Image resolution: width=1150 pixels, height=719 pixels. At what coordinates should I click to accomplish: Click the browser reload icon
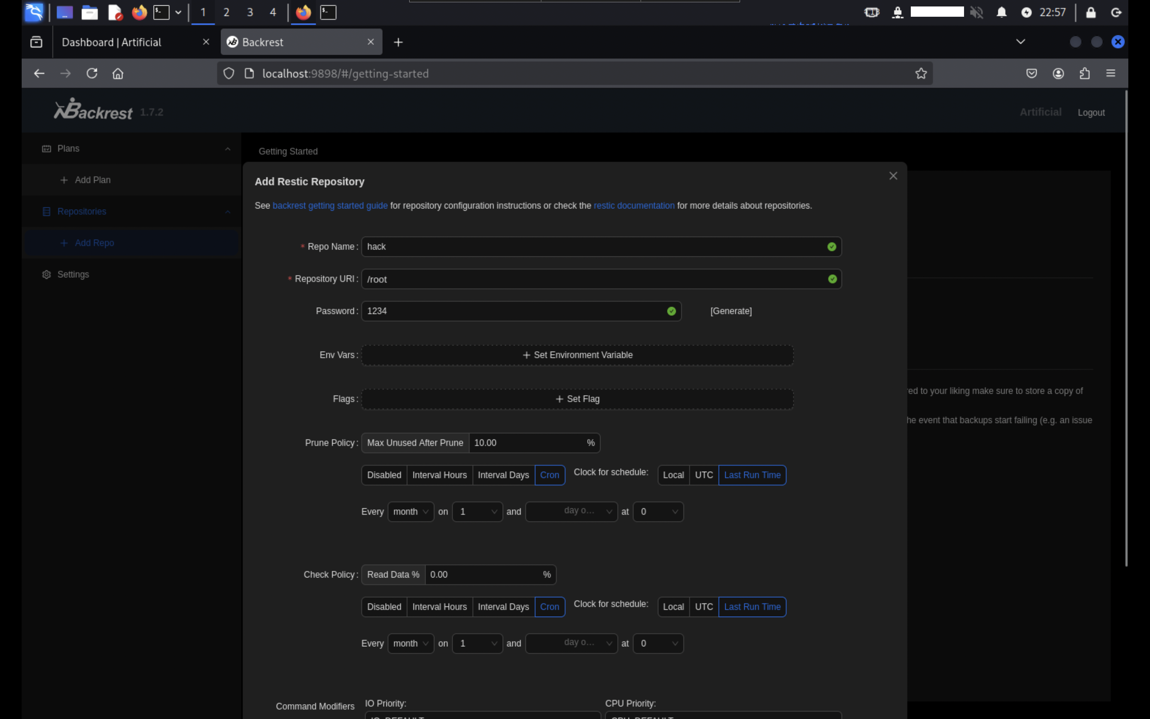click(x=92, y=73)
